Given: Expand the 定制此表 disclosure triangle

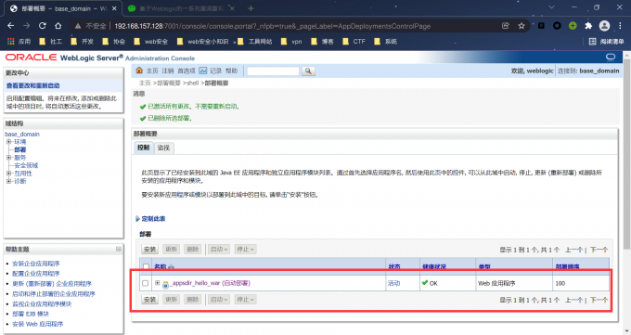Looking at the screenshot, I should (x=137, y=219).
